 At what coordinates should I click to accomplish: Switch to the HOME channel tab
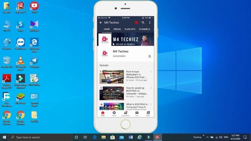pos(107,29)
